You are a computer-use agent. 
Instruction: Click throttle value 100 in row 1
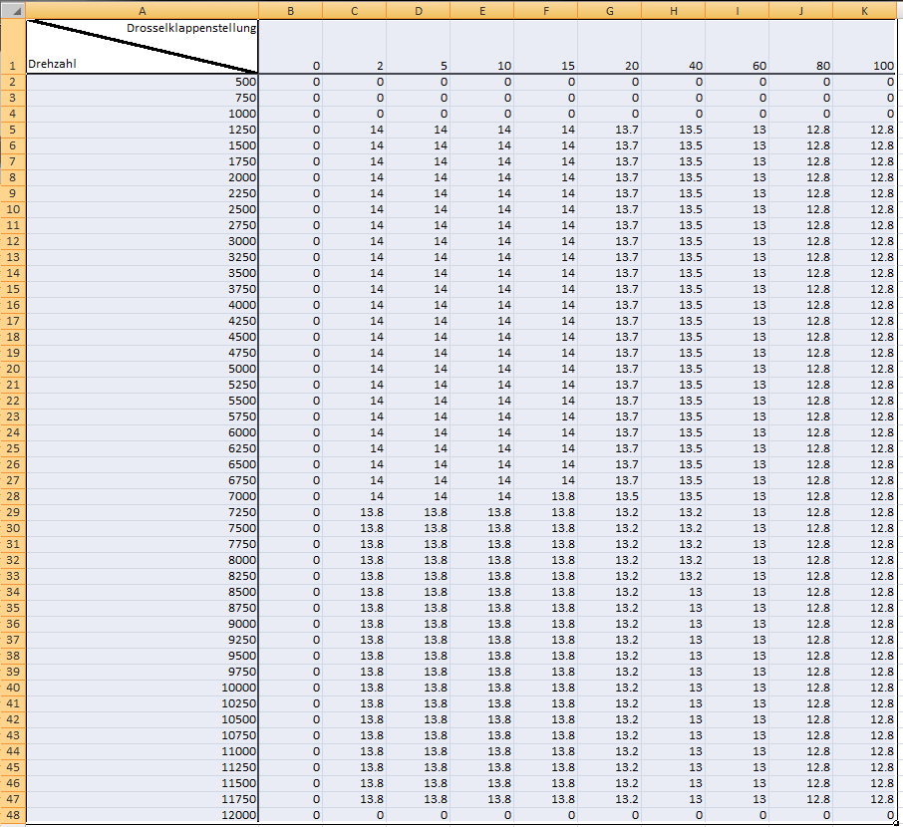[x=865, y=66]
